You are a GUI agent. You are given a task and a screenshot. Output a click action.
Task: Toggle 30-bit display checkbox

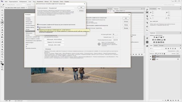click(38, 32)
